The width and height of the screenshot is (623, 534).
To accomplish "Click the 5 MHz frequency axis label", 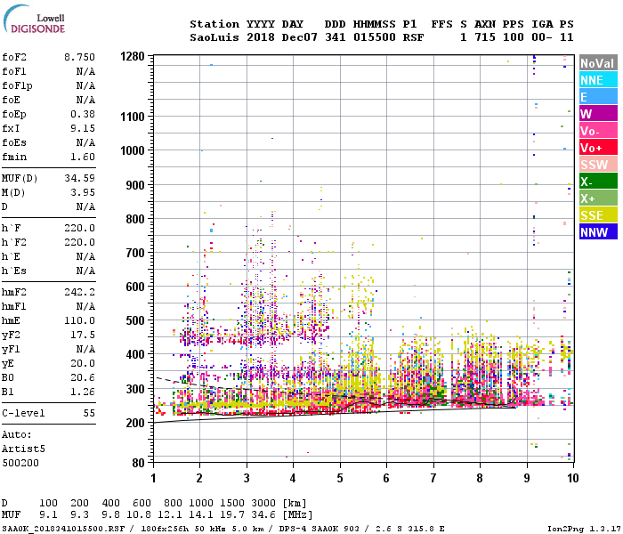I will [x=340, y=478].
